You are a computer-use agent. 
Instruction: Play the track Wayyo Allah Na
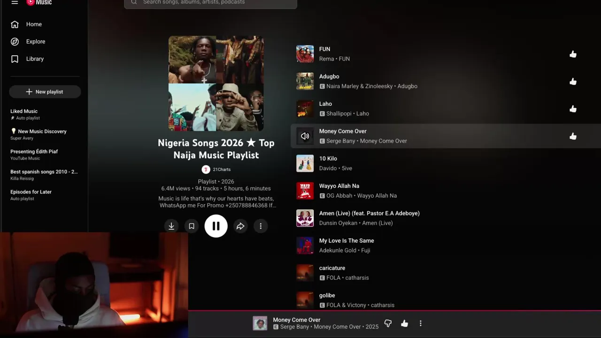click(x=339, y=186)
